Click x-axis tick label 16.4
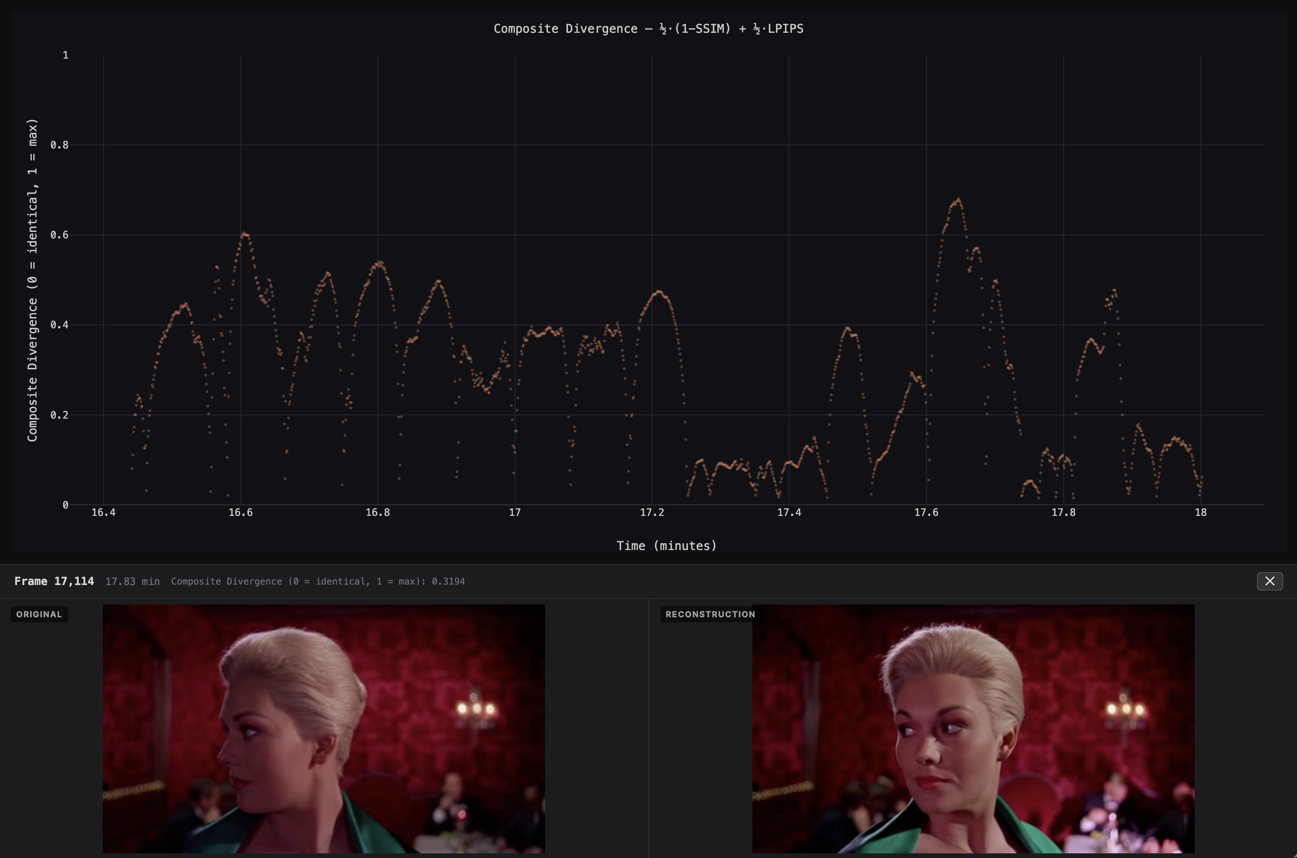The width and height of the screenshot is (1297, 858). (103, 512)
